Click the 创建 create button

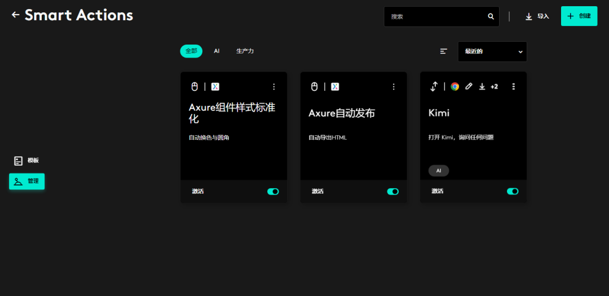(579, 16)
